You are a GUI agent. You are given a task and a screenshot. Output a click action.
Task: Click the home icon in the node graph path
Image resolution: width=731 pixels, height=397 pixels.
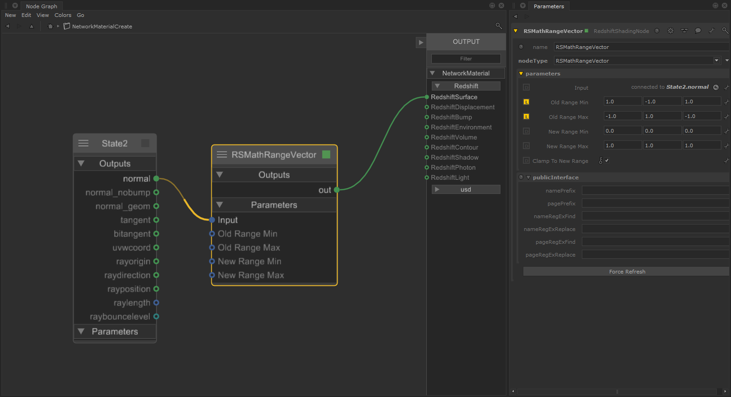pos(50,27)
